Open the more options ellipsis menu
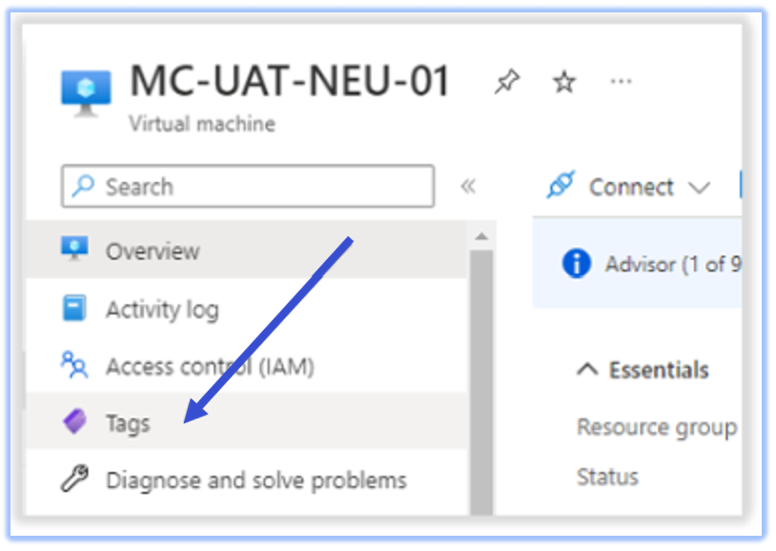This screenshot has width=776, height=551. 621,82
